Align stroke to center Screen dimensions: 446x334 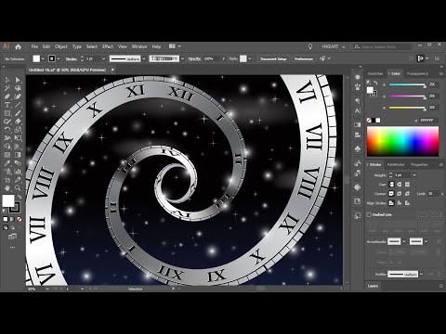click(x=391, y=203)
